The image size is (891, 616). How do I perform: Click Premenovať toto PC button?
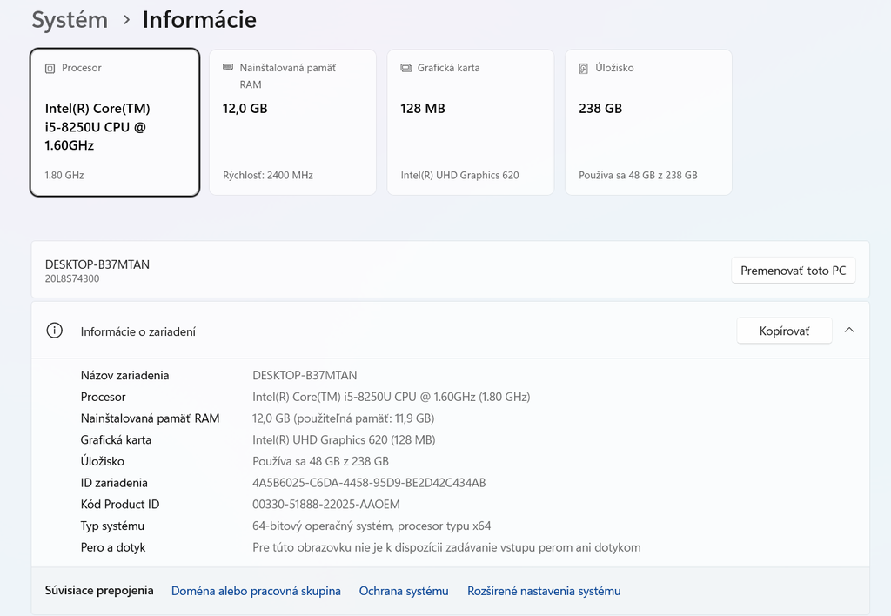[794, 271]
